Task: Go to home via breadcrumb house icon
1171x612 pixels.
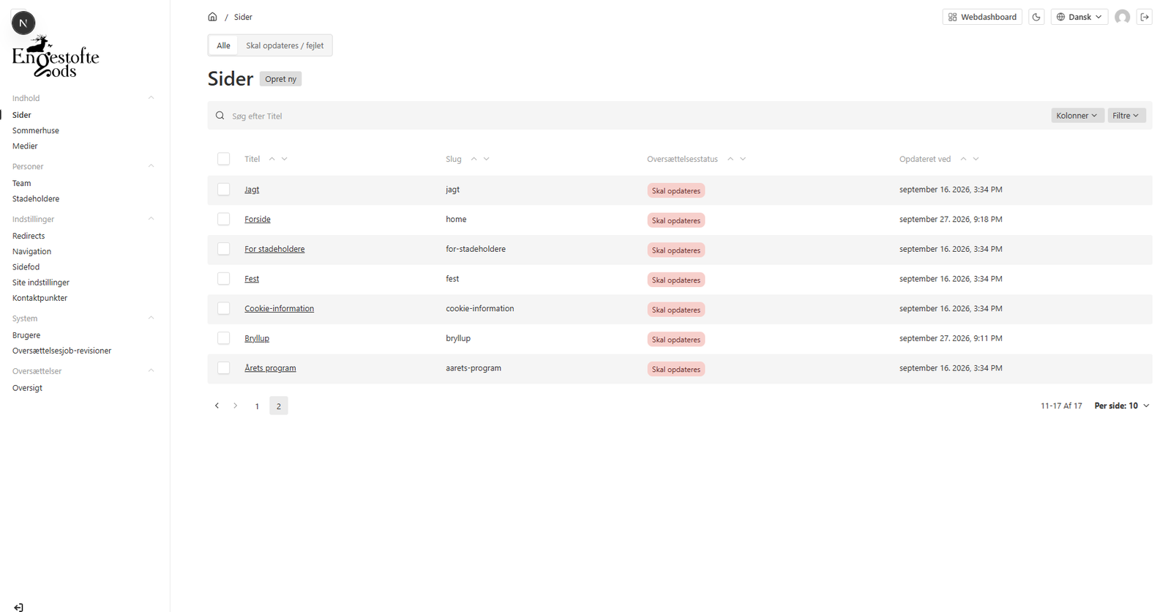Action: [212, 17]
